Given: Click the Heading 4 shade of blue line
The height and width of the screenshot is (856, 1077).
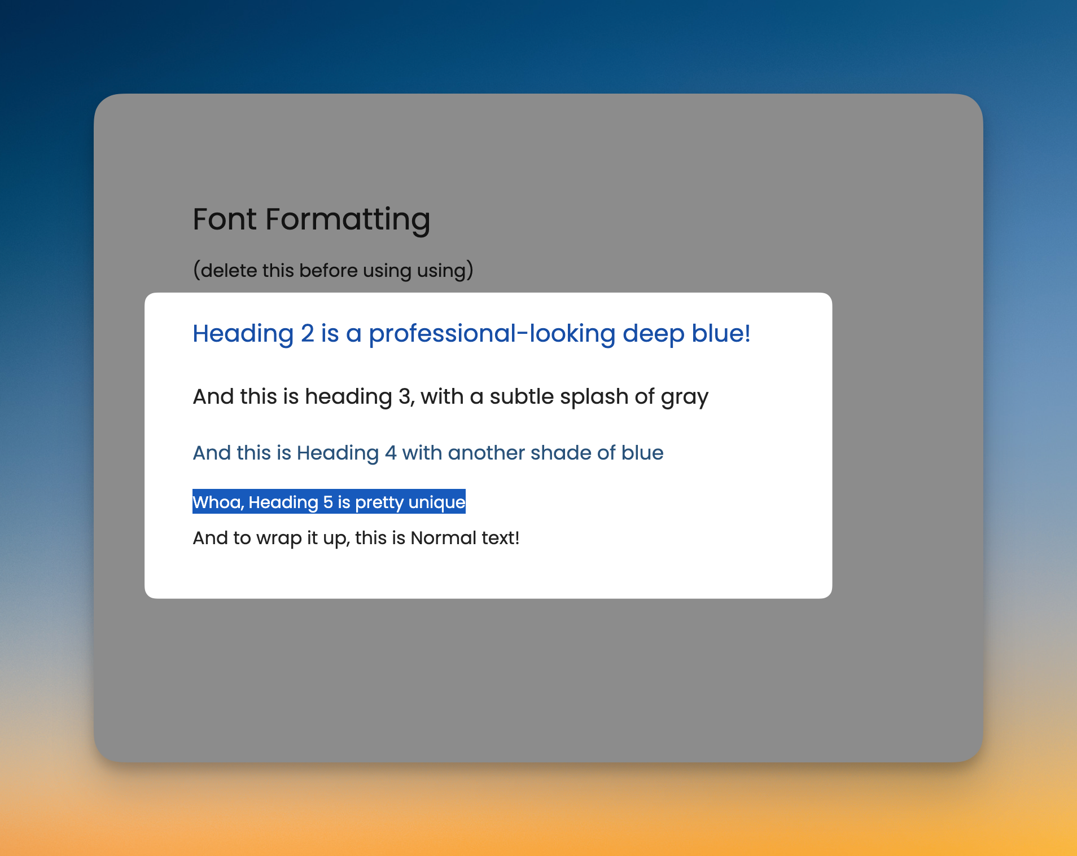Looking at the screenshot, I should [428, 453].
